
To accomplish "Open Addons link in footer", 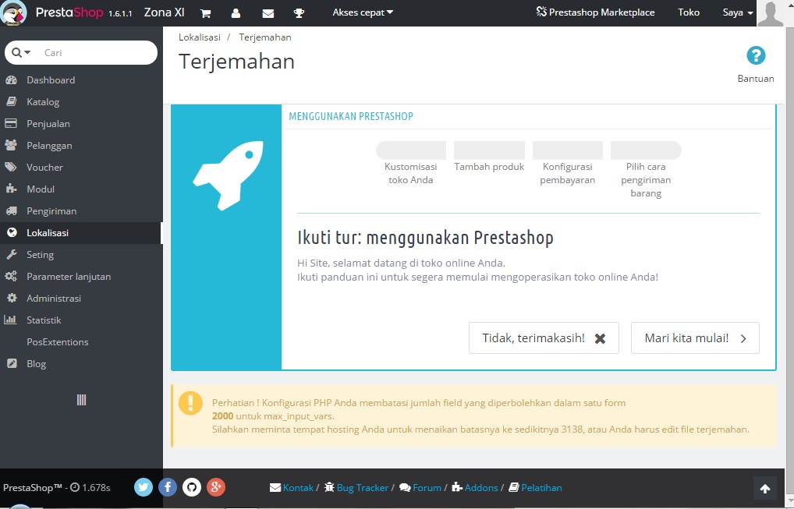I will pos(475,488).
